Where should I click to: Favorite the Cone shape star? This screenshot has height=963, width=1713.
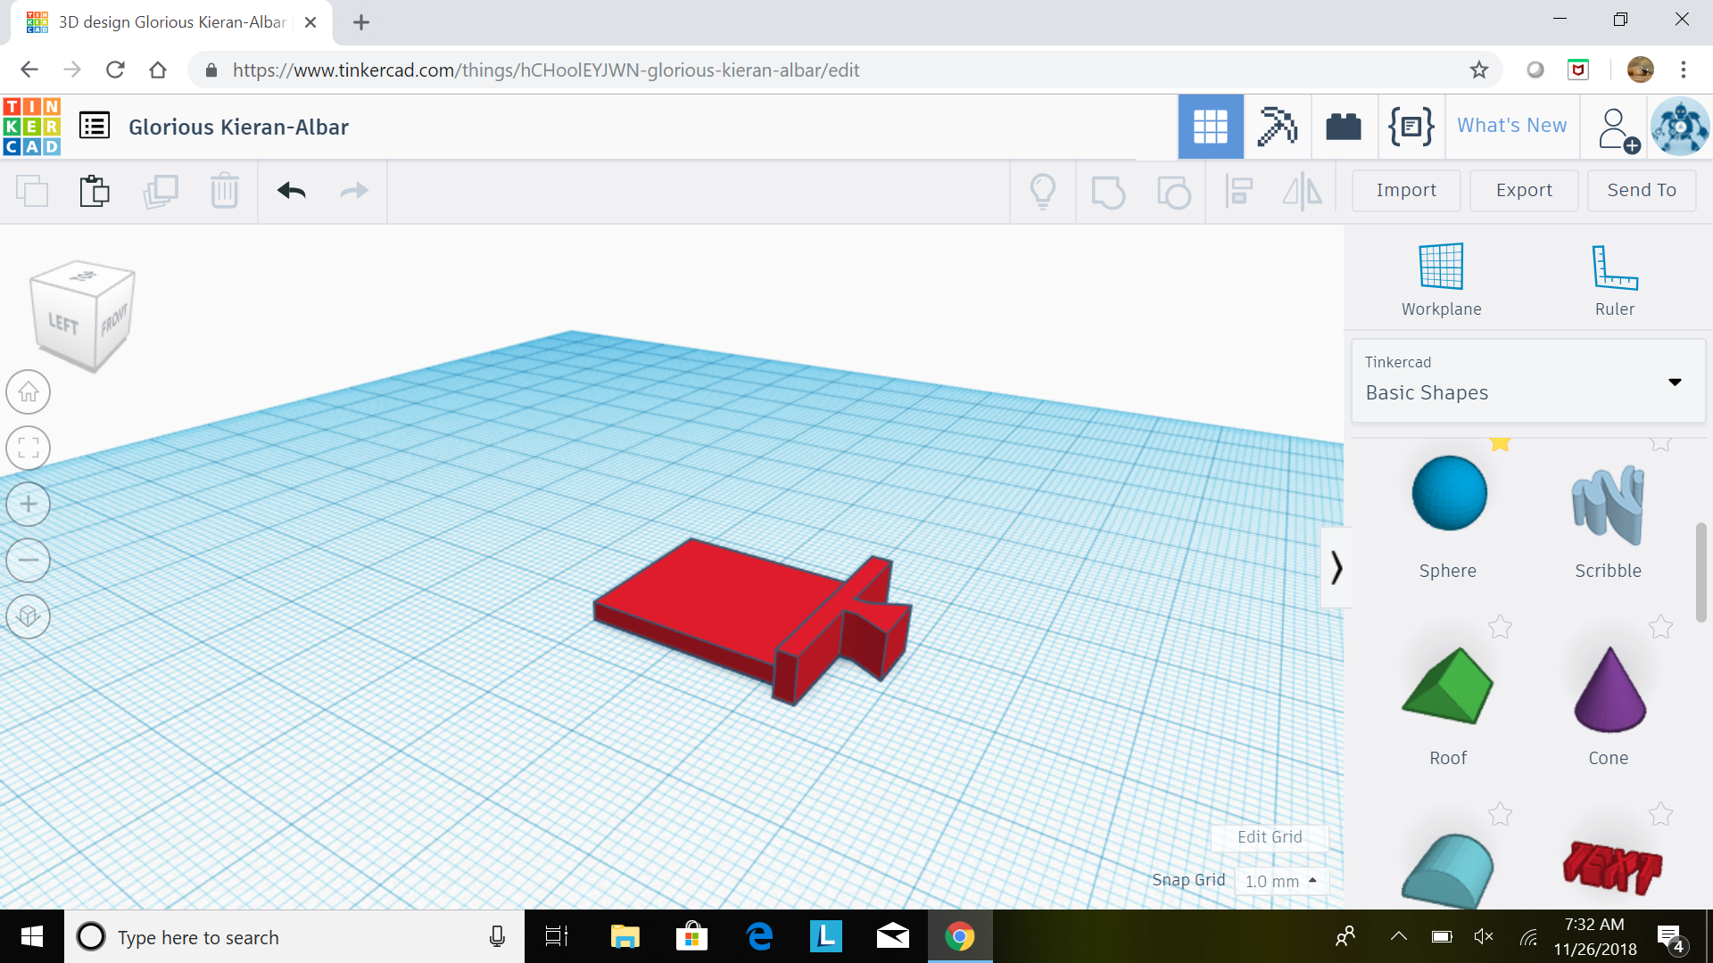pyautogui.click(x=1660, y=627)
